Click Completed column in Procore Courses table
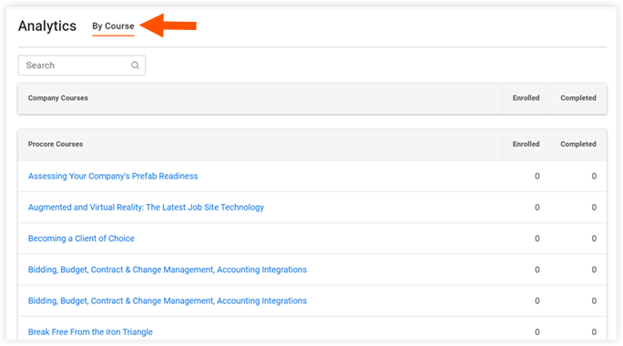The image size is (623, 346). (x=578, y=144)
